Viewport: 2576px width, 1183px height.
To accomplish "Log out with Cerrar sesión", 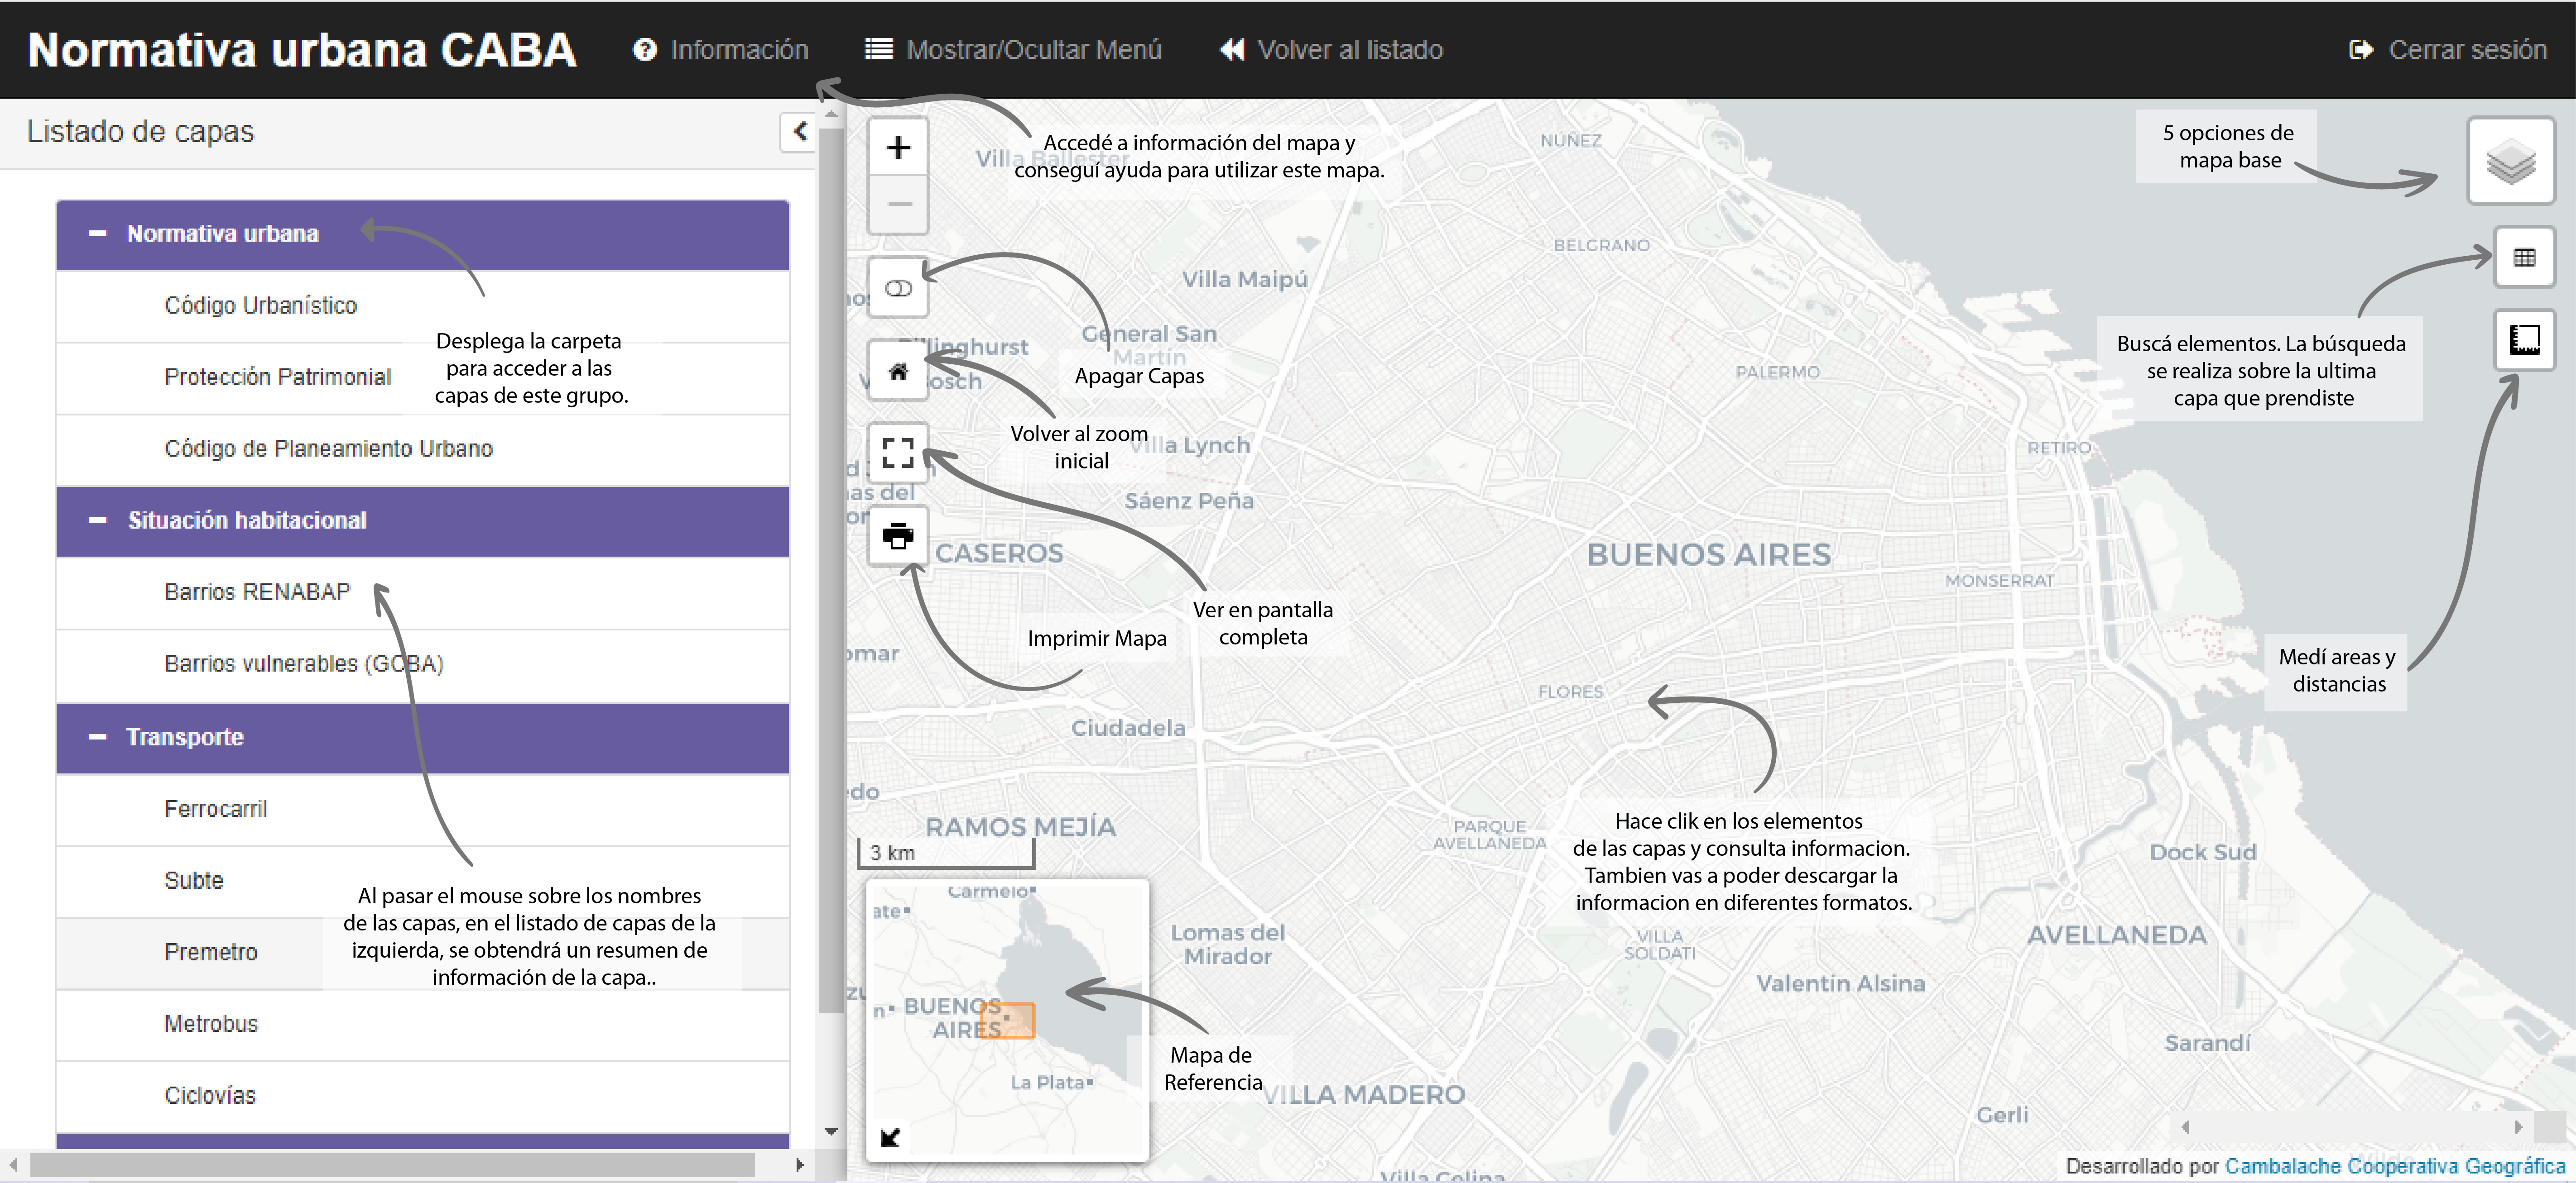I will (2447, 50).
